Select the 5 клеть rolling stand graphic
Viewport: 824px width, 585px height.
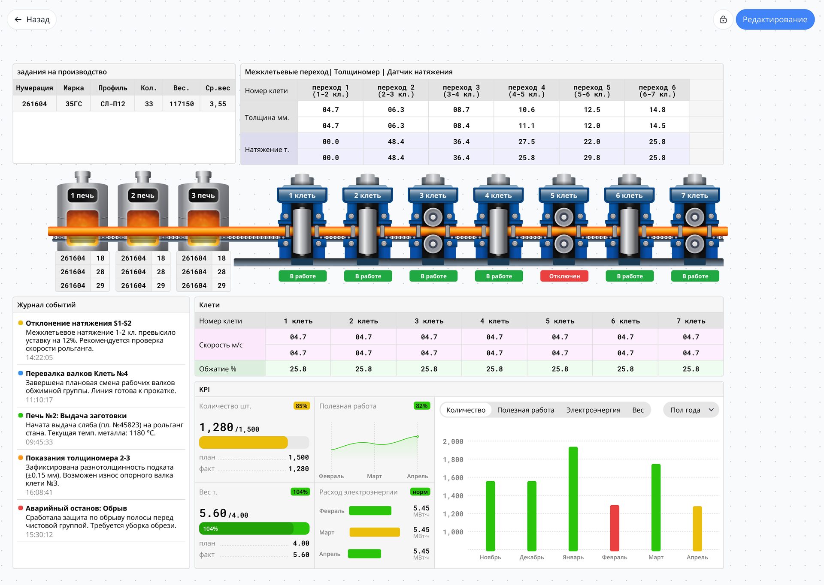pos(564,219)
